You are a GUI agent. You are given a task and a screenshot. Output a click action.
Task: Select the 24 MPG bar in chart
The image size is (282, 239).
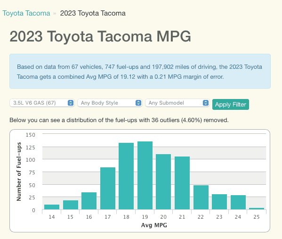(238, 202)
